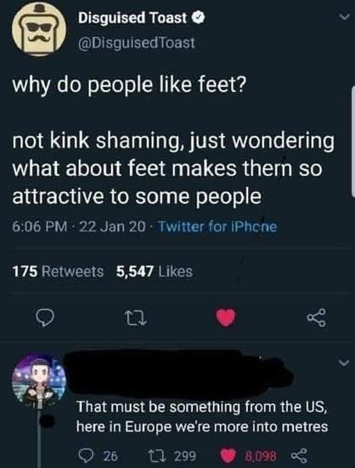The height and width of the screenshot is (468, 355).
Task: Reply to the main tweet using speech bubble icon
Action: point(45,317)
